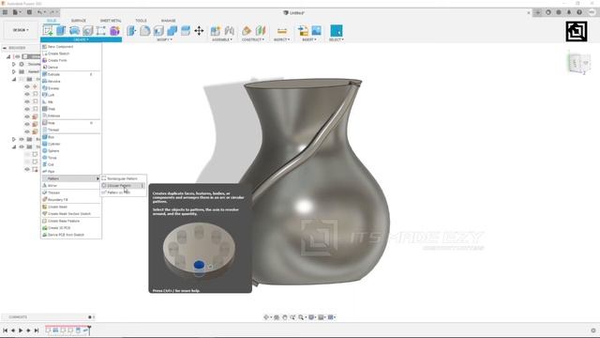Click the Insert canvas image icon
600x338 pixels.
pos(317,30)
